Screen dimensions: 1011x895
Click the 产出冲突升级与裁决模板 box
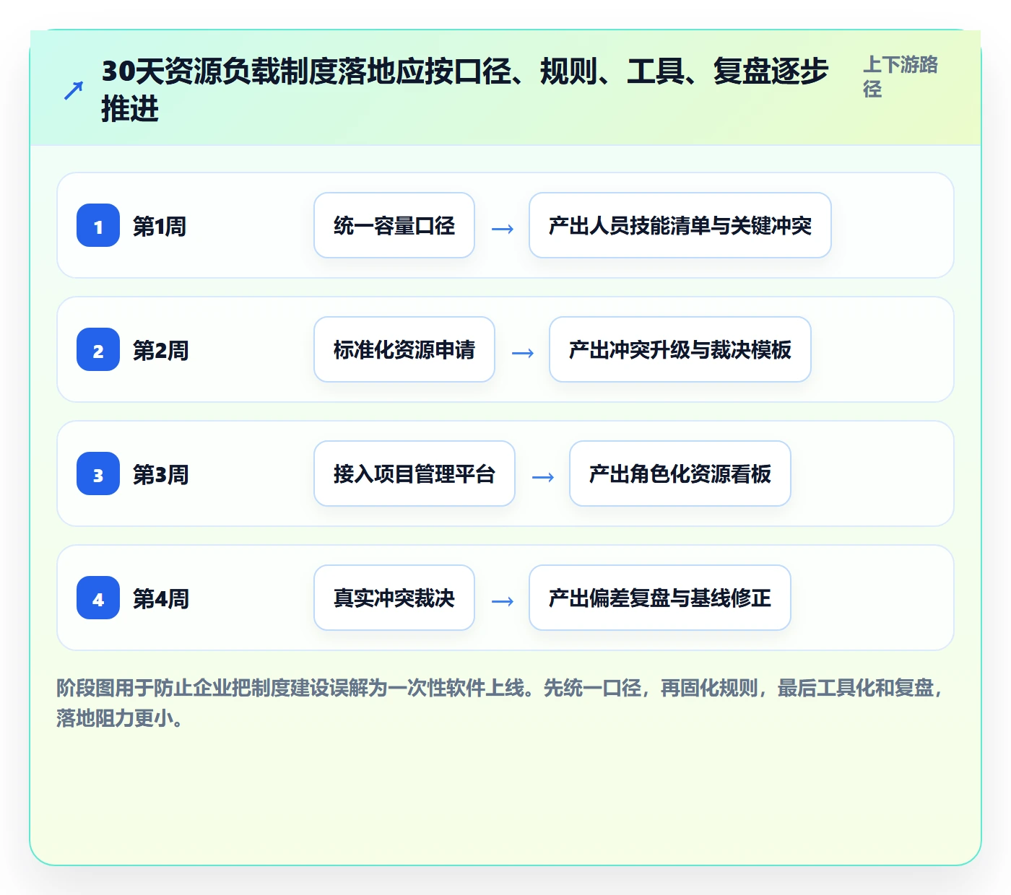680,349
